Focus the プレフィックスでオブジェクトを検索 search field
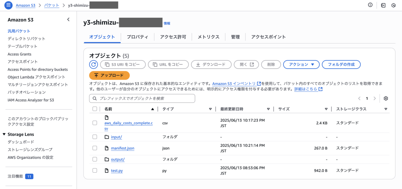This screenshot has width=402, height=189. point(142,99)
